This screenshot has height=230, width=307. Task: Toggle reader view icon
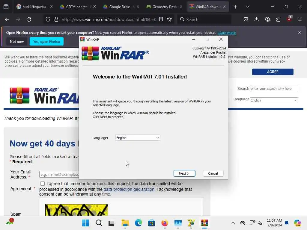pos(161,19)
